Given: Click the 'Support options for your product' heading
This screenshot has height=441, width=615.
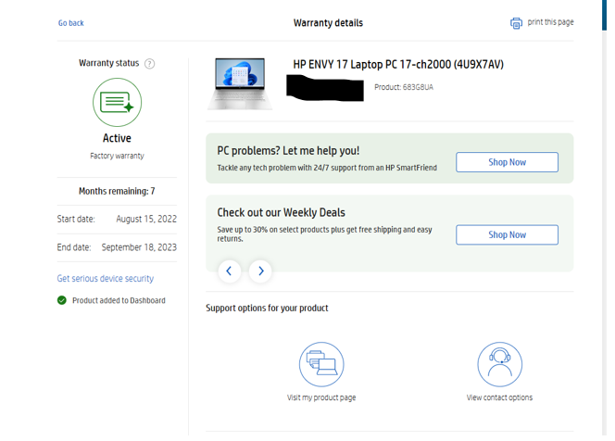Looking at the screenshot, I should tap(267, 308).
